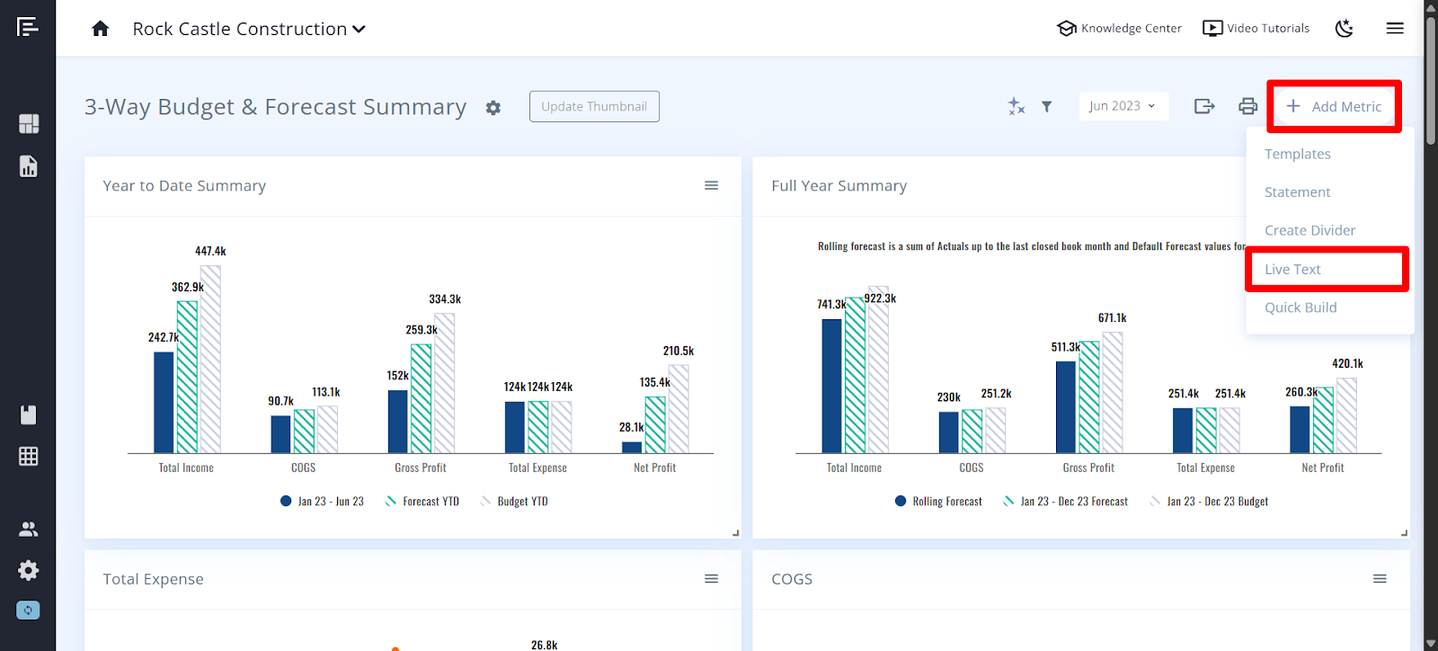Open the filter funnel icon
Image resolution: width=1438 pixels, height=651 pixels.
pyautogui.click(x=1047, y=106)
